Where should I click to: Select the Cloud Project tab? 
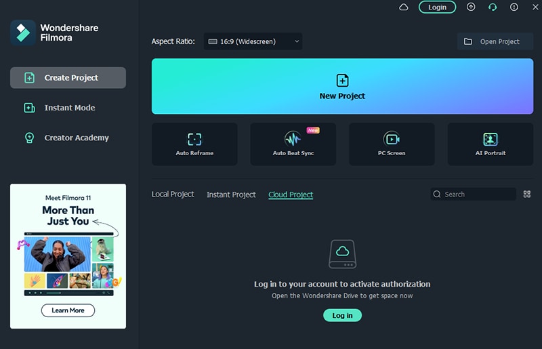coord(291,194)
